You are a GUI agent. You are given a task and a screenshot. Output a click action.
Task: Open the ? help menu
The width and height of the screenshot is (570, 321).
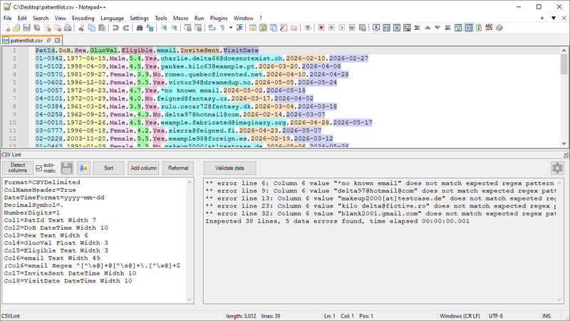click(261, 19)
